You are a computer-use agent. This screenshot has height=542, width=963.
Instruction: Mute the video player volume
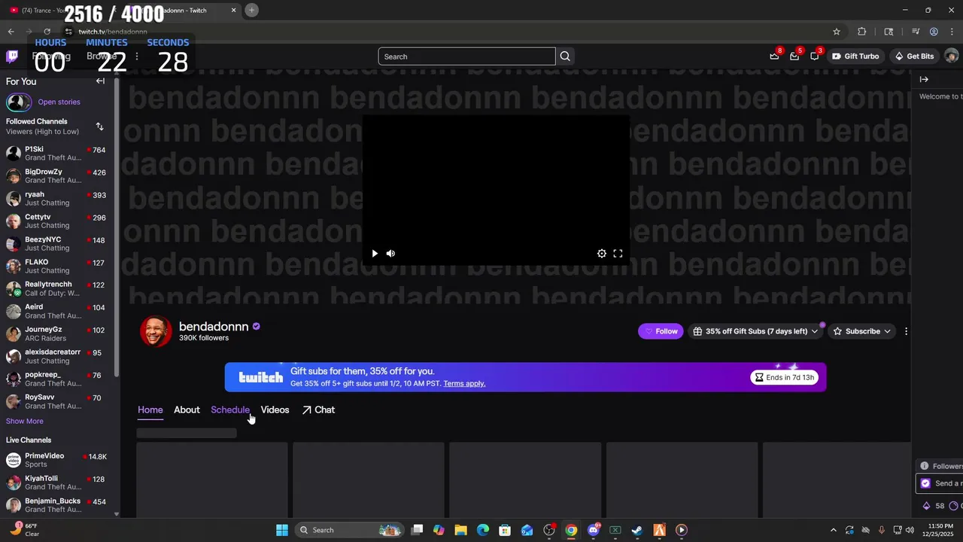(x=390, y=254)
